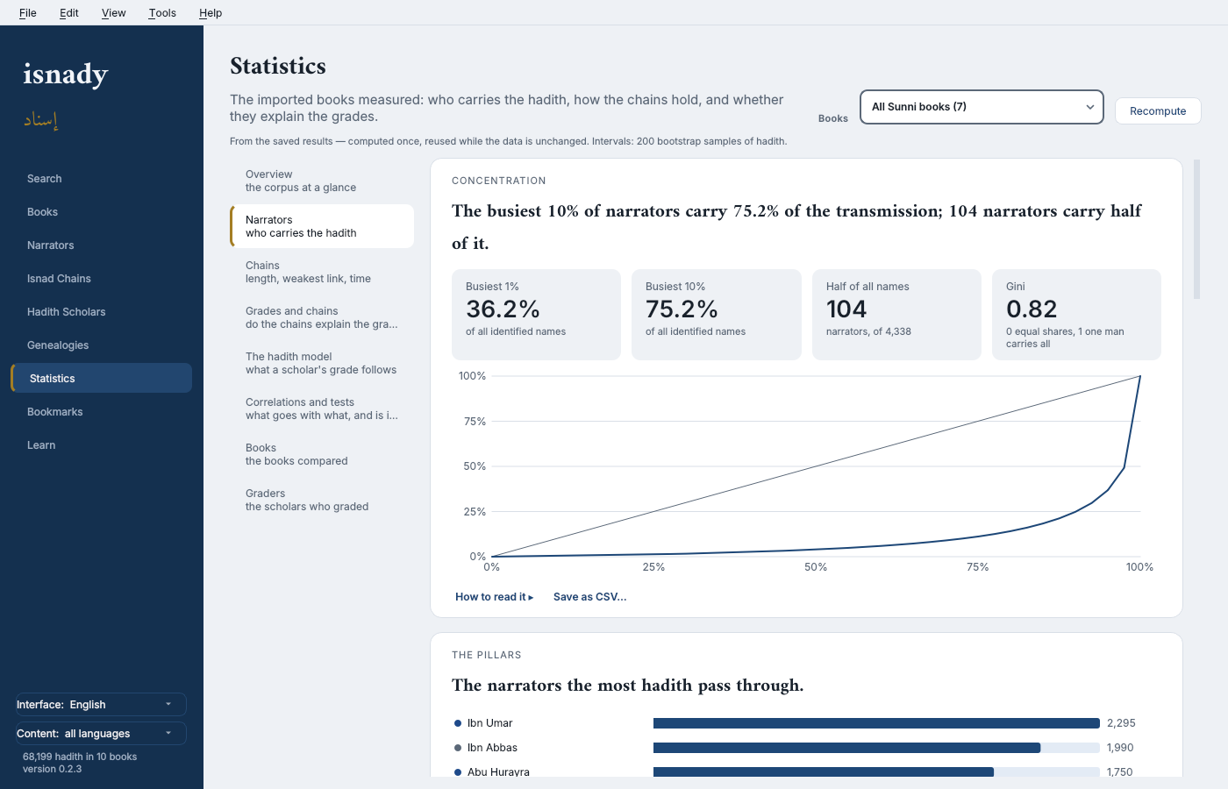
Task: Click the Ibn Umar bullet dot
Action: 458,723
